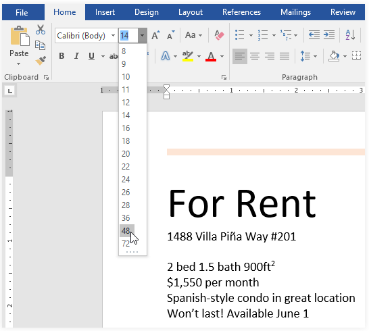Open Line and Paragraph Spacing menu
The width and height of the screenshot is (369, 331).
(x=309, y=56)
